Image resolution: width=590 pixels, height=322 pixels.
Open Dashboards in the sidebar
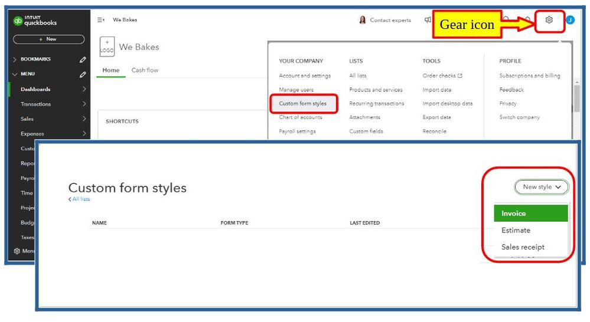pyautogui.click(x=35, y=90)
